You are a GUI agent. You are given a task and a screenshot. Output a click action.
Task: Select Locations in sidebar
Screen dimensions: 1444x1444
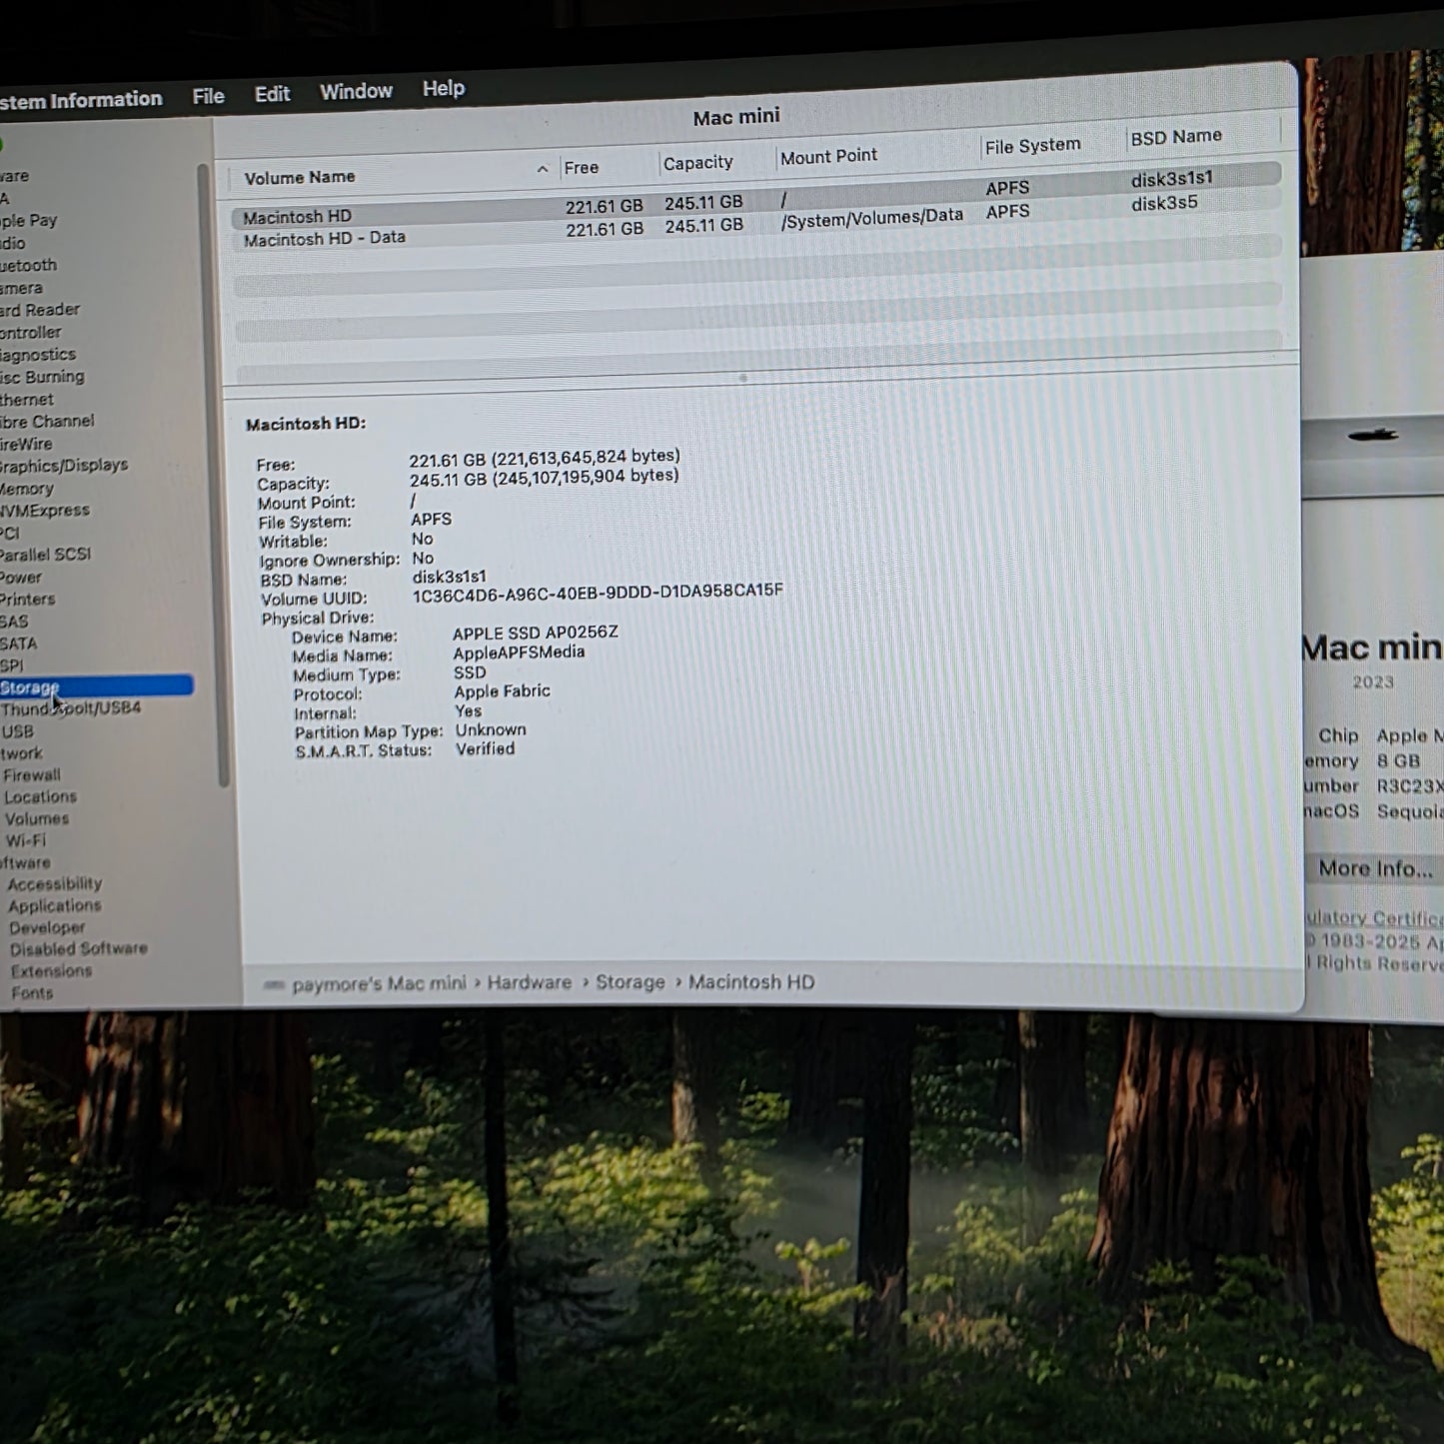(40, 796)
